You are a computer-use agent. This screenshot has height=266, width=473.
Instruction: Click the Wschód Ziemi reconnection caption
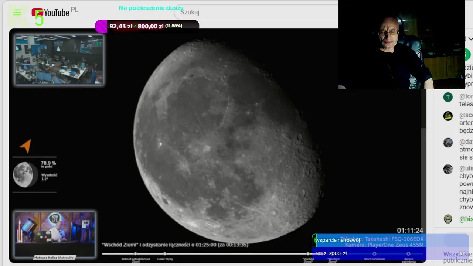point(175,245)
